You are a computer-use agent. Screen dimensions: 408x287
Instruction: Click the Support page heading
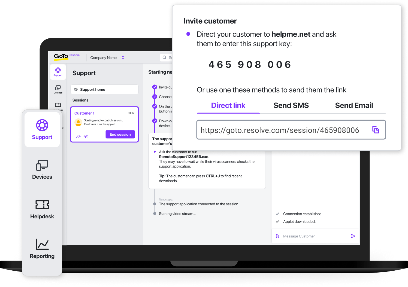pyautogui.click(x=84, y=73)
